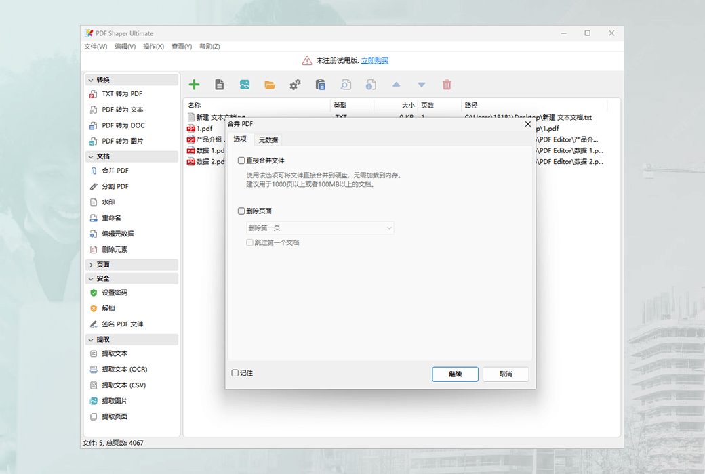Click the paste files toolbar icon

[x=319, y=84]
